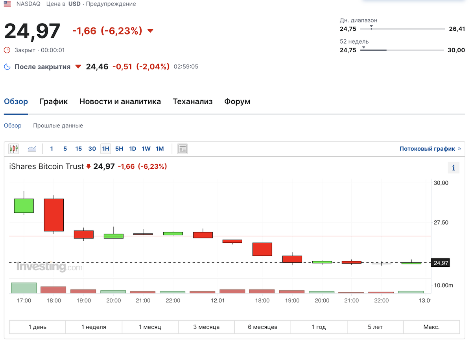Select the 1D chart interval
This screenshot has height=343, width=472.
tap(133, 149)
